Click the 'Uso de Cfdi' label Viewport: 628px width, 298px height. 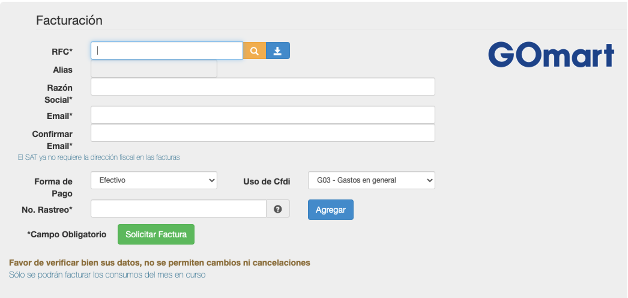click(267, 182)
